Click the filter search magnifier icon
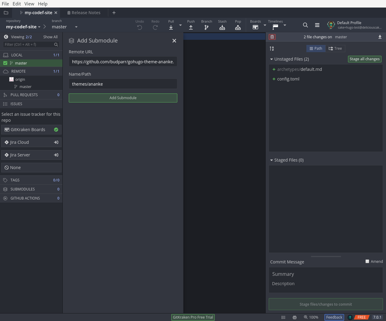 click(x=56, y=45)
